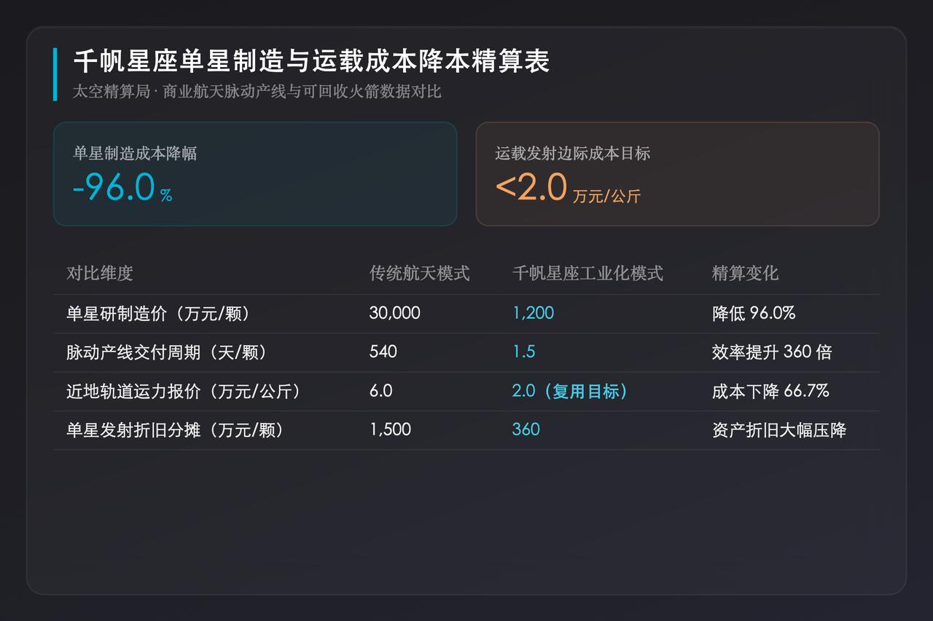The width and height of the screenshot is (933, 621).
Task: Select the 运载发射边际成本目标 card
Action: point(677,174)
